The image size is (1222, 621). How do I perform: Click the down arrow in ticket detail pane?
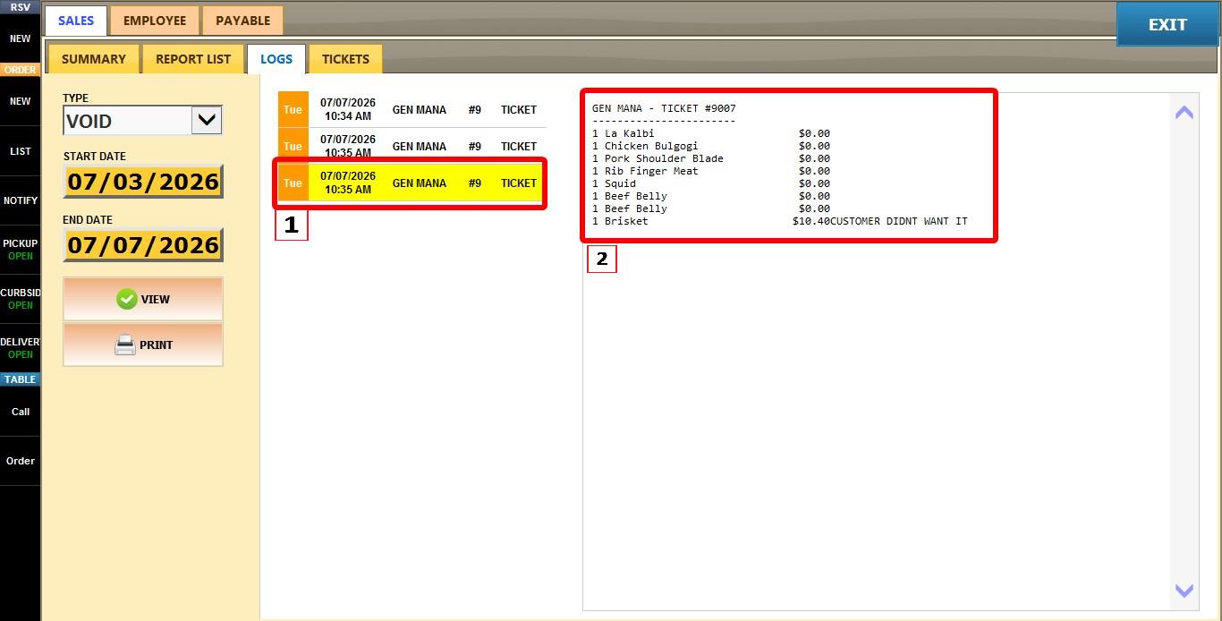(x=1184, y=591)
